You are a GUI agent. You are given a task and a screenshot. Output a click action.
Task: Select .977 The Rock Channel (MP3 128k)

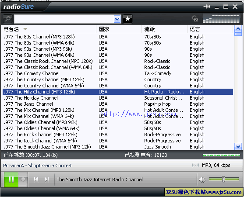(x=118, y=135)
